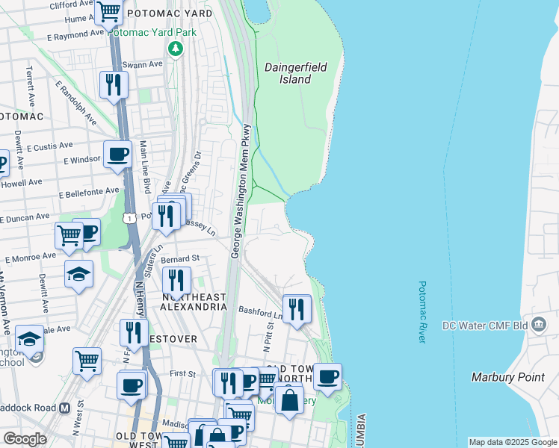Click the Potomac Yard Park label
Viewport: 559px width, 448px height.
152,33
